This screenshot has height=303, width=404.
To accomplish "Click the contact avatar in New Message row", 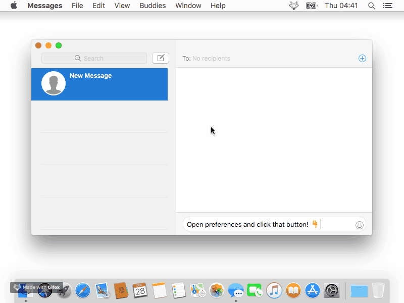I will pyautogui.click(x=54, y=83).
